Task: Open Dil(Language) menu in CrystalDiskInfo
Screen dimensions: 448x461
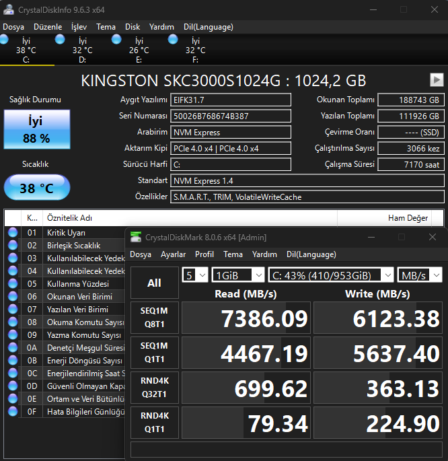Action: click(x=209, y=27)
